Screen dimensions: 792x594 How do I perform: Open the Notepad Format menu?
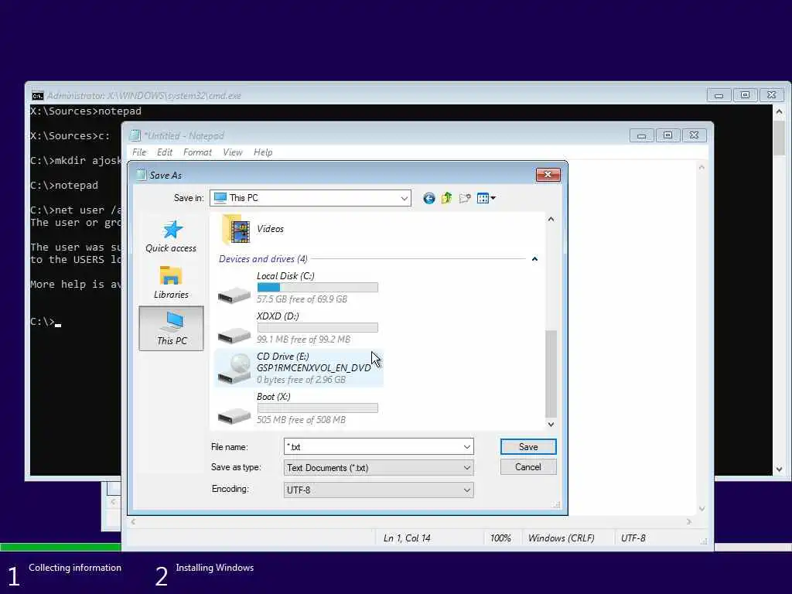click(197, 152)
